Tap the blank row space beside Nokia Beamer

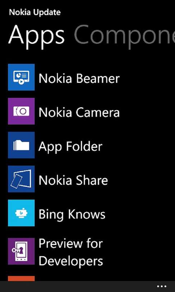[147, 77]
